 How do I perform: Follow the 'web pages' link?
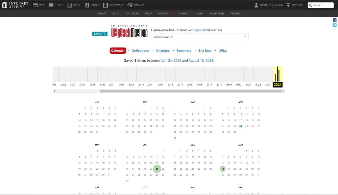pos(195,30)
